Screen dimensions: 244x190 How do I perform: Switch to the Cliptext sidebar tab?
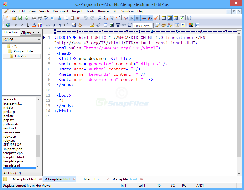pyautogui.click(x=26, y=33)
